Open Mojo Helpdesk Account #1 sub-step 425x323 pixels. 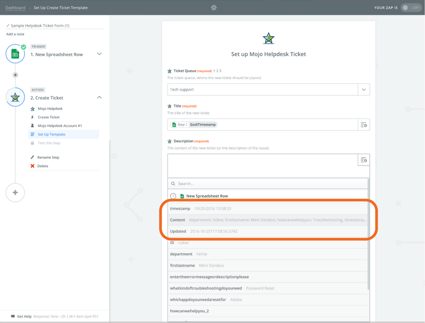(x=60, y=126)
